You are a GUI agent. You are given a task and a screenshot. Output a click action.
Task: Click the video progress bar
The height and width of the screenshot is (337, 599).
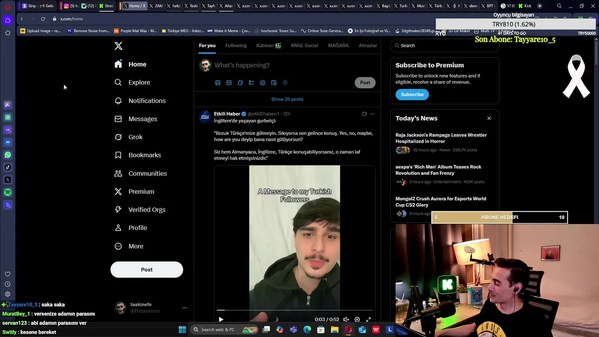coord(295,310)
